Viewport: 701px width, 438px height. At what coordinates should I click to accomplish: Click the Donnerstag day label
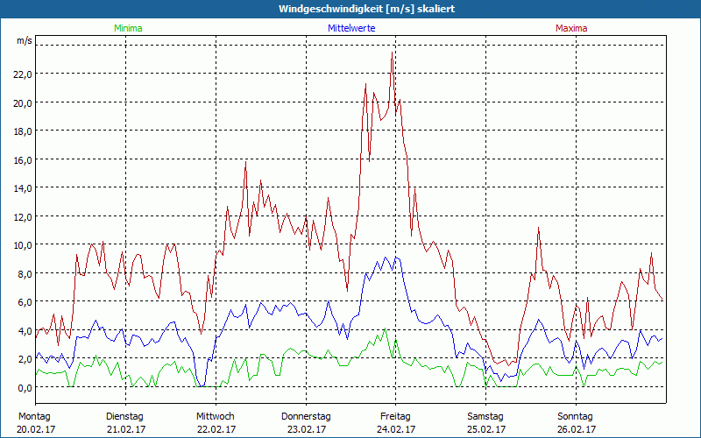[x=306, y=417]
